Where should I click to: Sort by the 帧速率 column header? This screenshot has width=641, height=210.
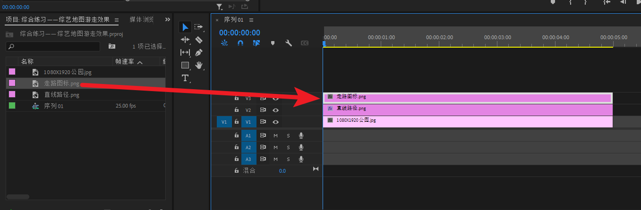(125, 61)
